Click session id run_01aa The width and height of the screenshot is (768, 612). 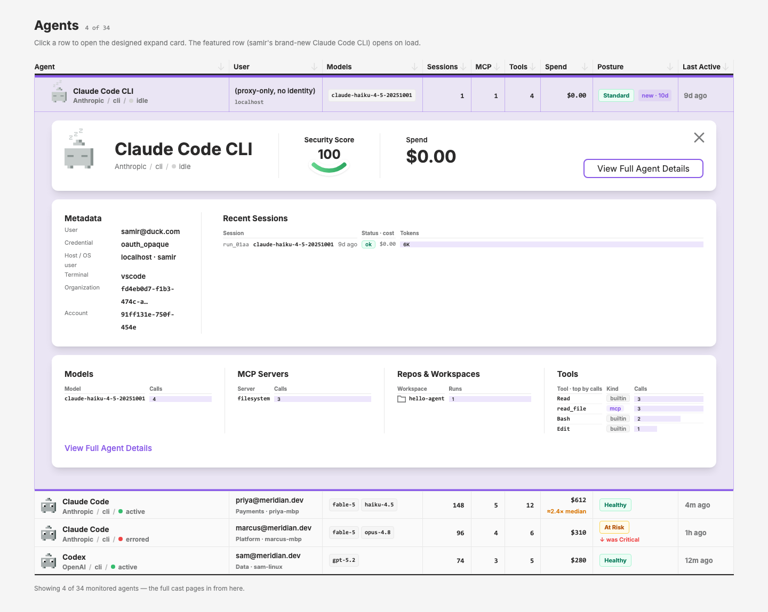click(x=236, y=245)
